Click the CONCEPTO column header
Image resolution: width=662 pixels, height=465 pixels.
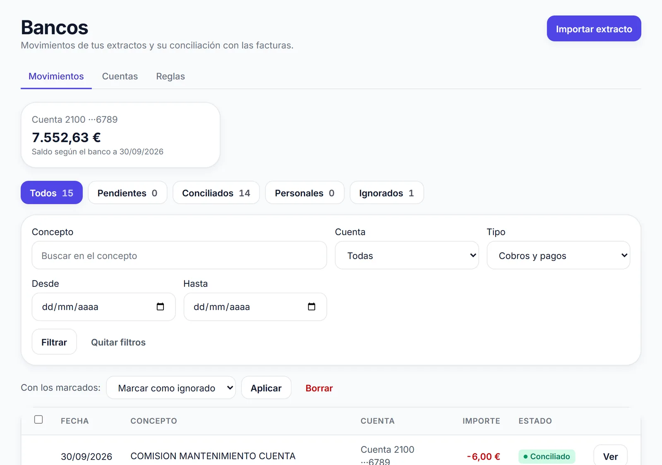coord(154,421)
